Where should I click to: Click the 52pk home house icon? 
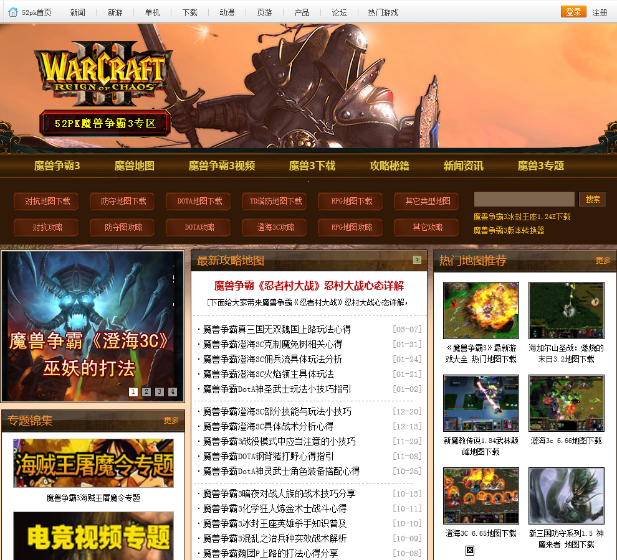13,12
